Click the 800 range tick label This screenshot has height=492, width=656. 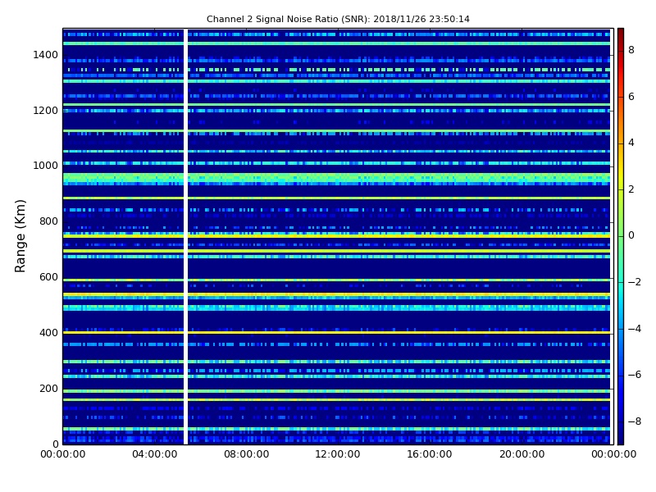click(x=48, y=221)
